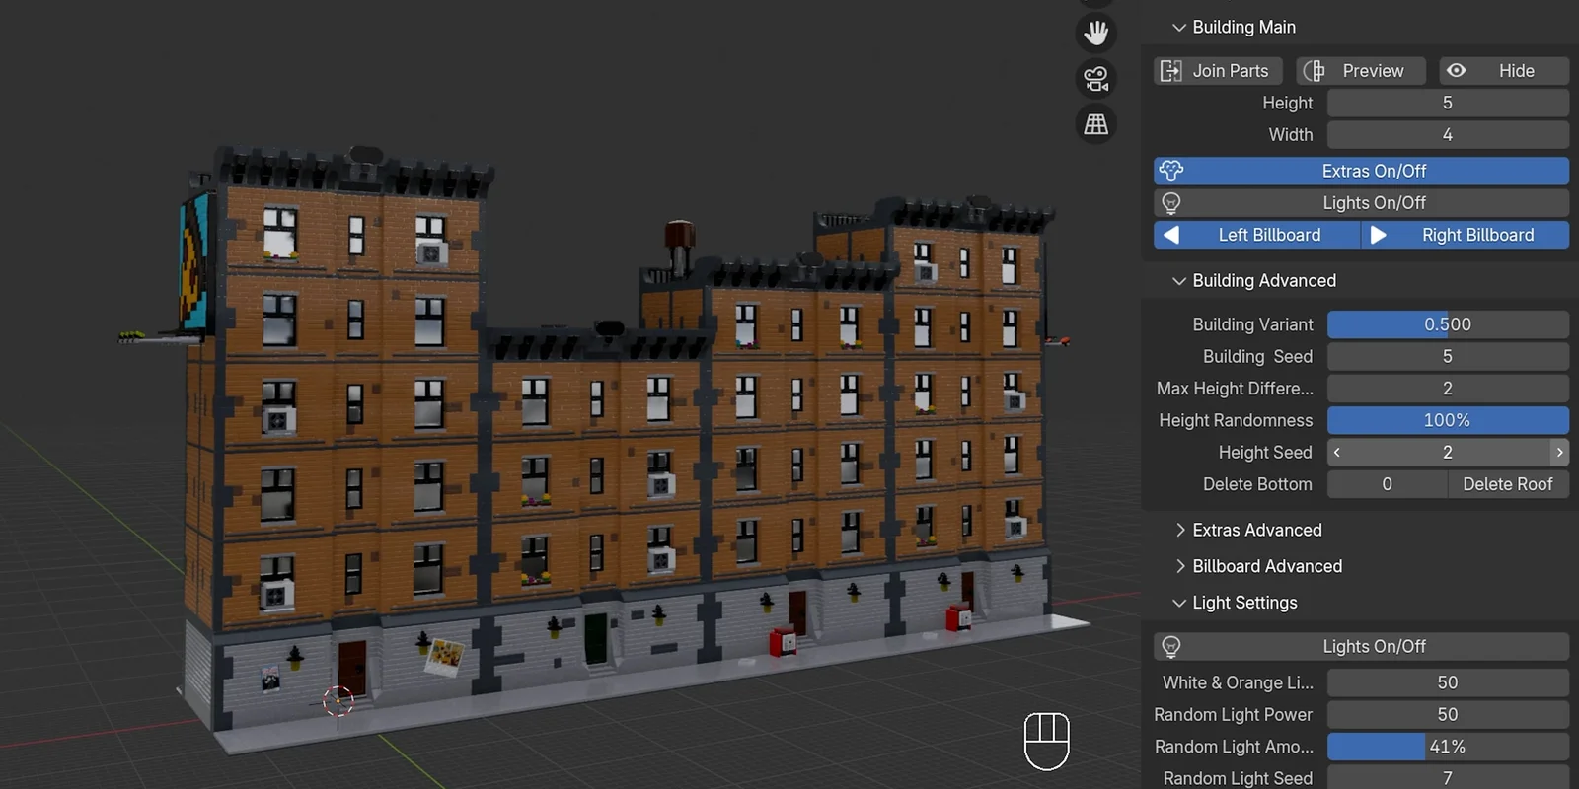
Task: Click the "Random Light Power" label
Action: (x=1234, y=714)
